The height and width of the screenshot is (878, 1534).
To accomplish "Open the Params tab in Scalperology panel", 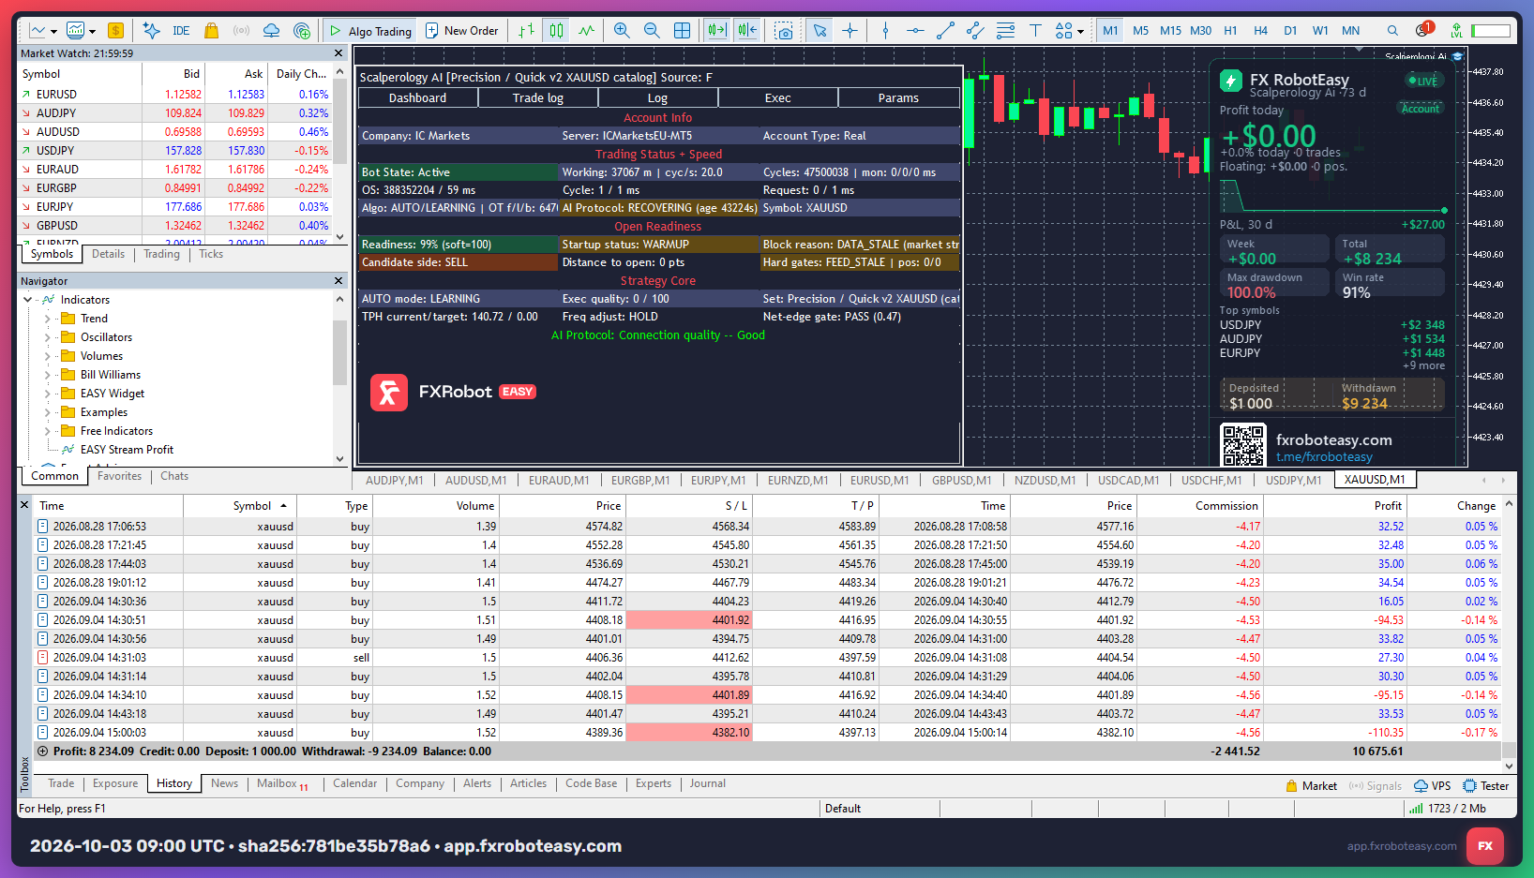I will [x=898, y=97].
